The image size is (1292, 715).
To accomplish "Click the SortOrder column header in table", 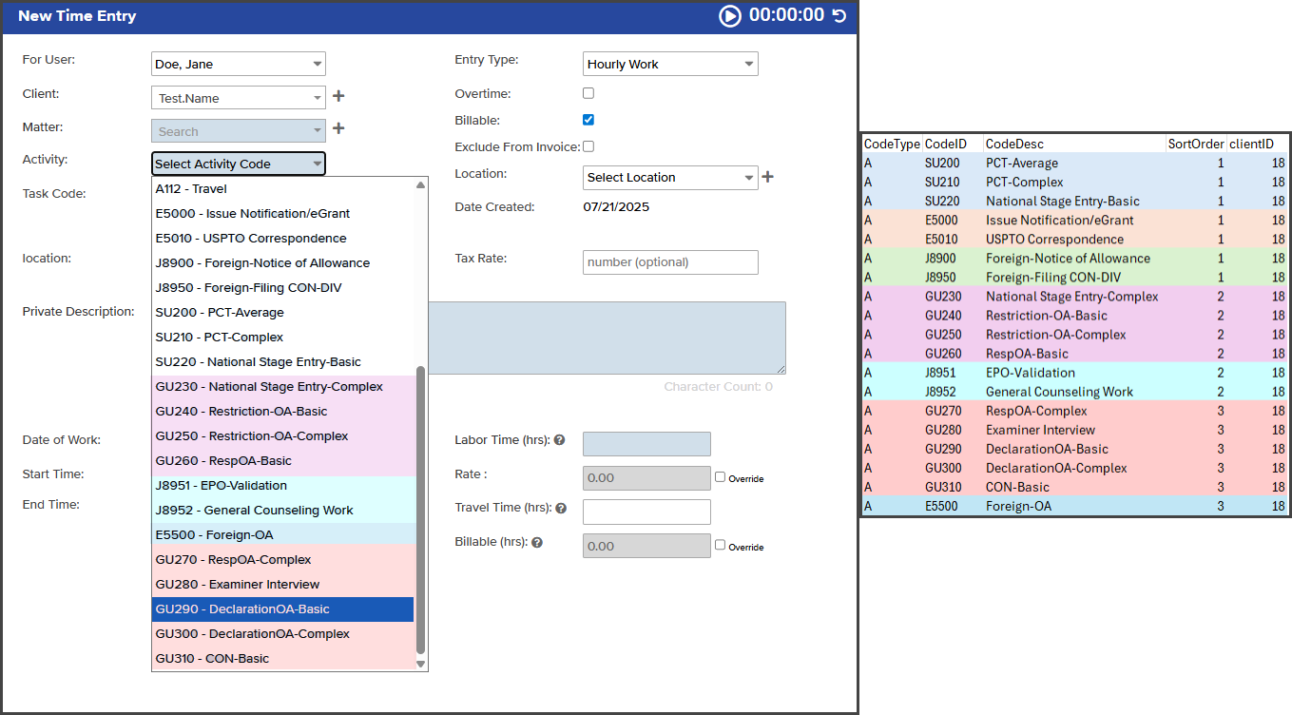I will (x=1196, y=144).
